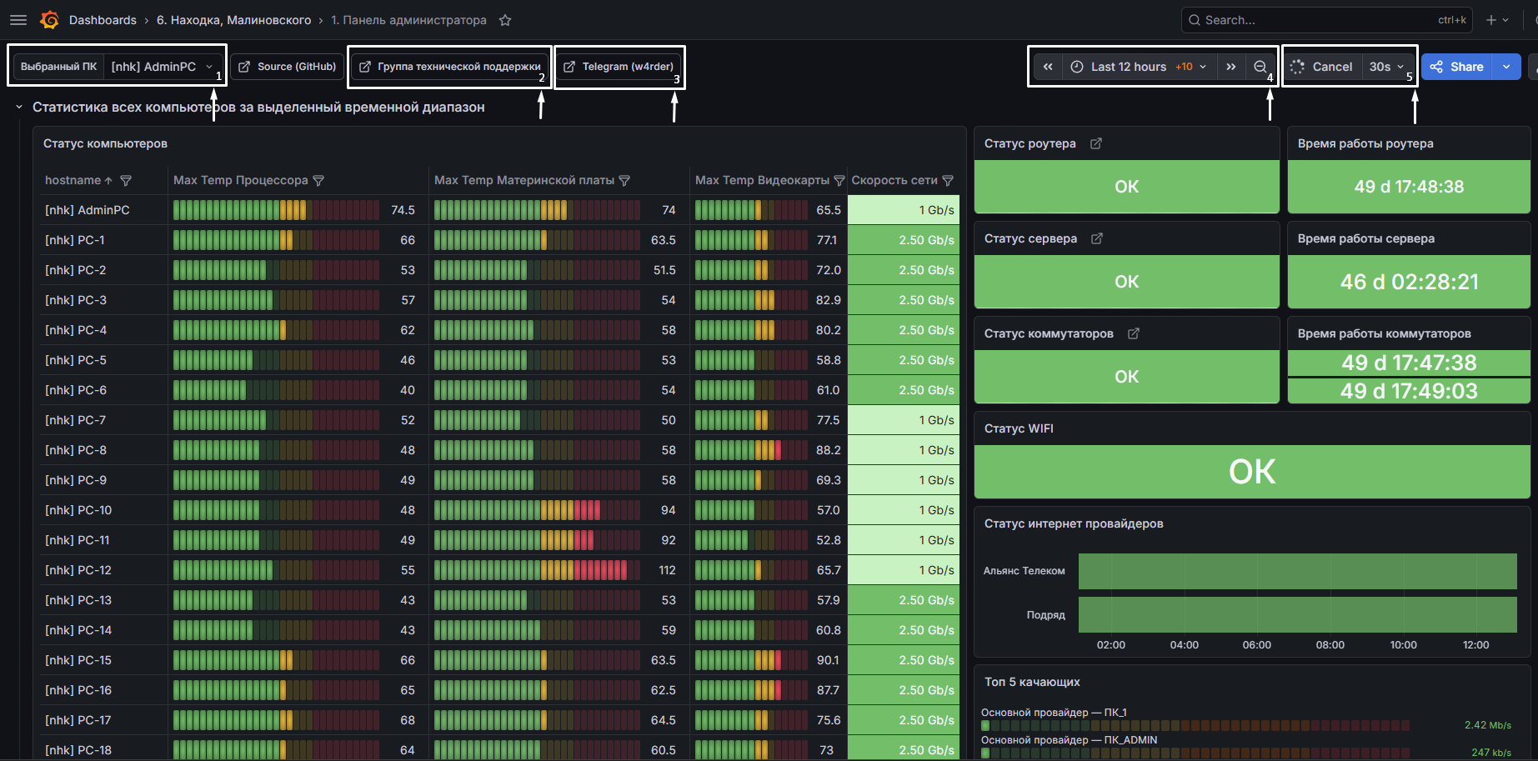This screenshot has width=1538, height=761.
Task: Click the Топ 5 качающих panel title
Action: tap(1032, 682)
